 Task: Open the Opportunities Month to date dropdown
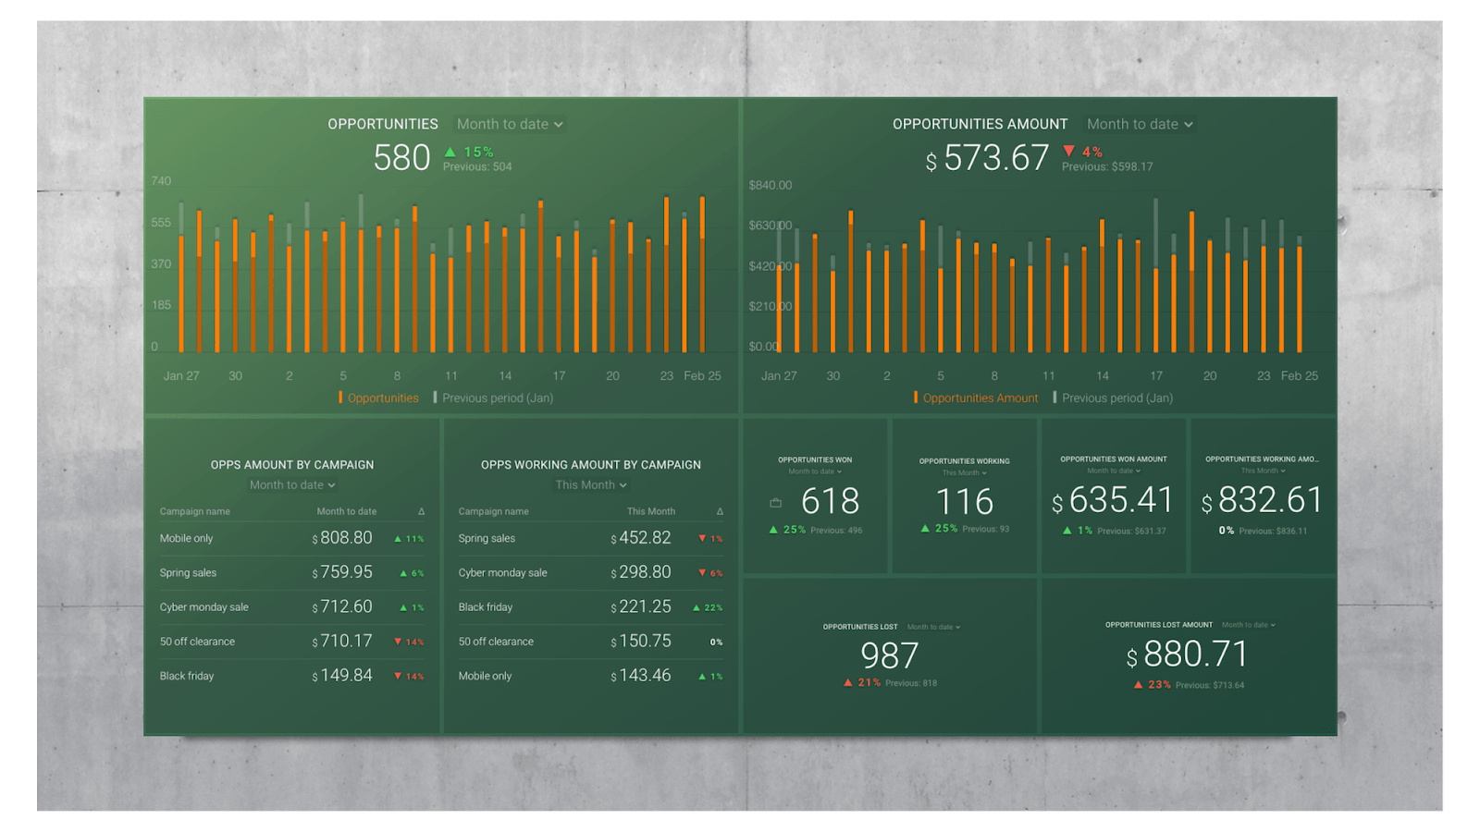point(510,124)
